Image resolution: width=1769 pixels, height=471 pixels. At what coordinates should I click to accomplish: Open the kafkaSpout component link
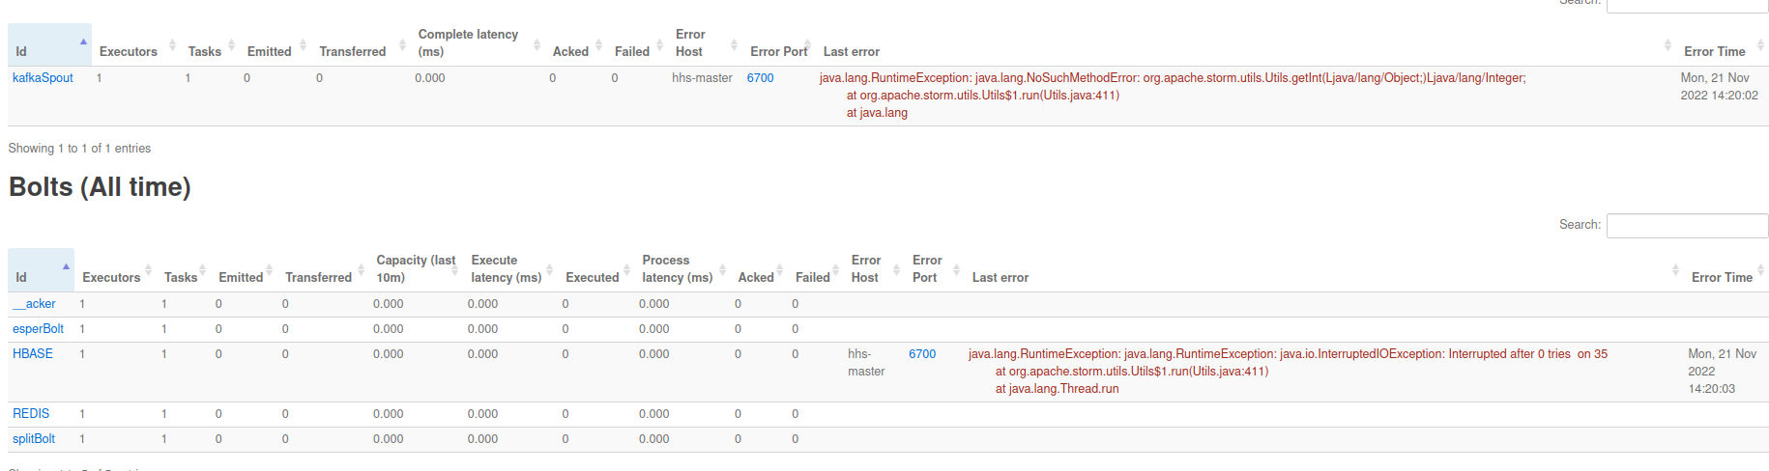coord(43,78)
